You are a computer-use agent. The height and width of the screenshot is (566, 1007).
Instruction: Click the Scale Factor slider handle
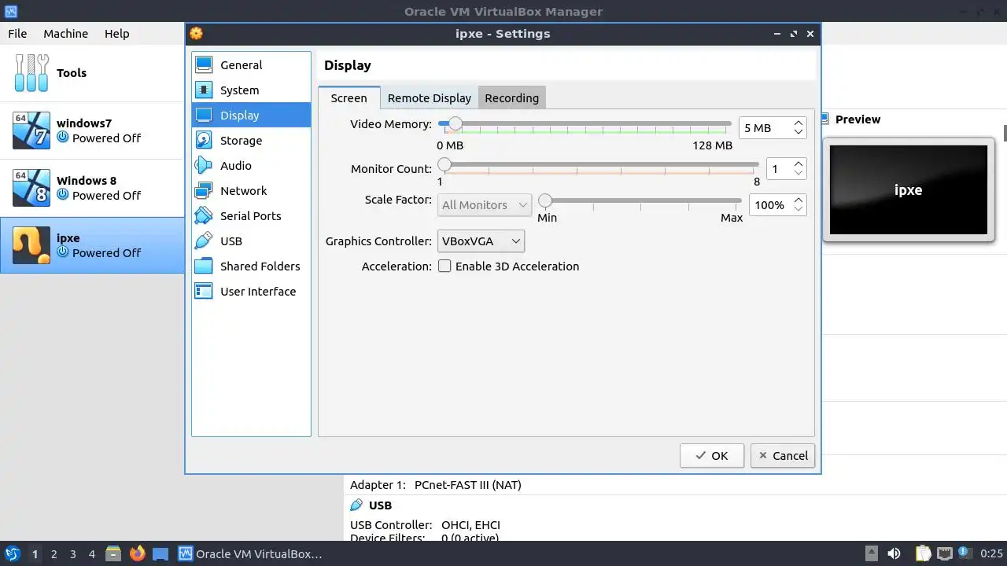[x=544, y=200]
